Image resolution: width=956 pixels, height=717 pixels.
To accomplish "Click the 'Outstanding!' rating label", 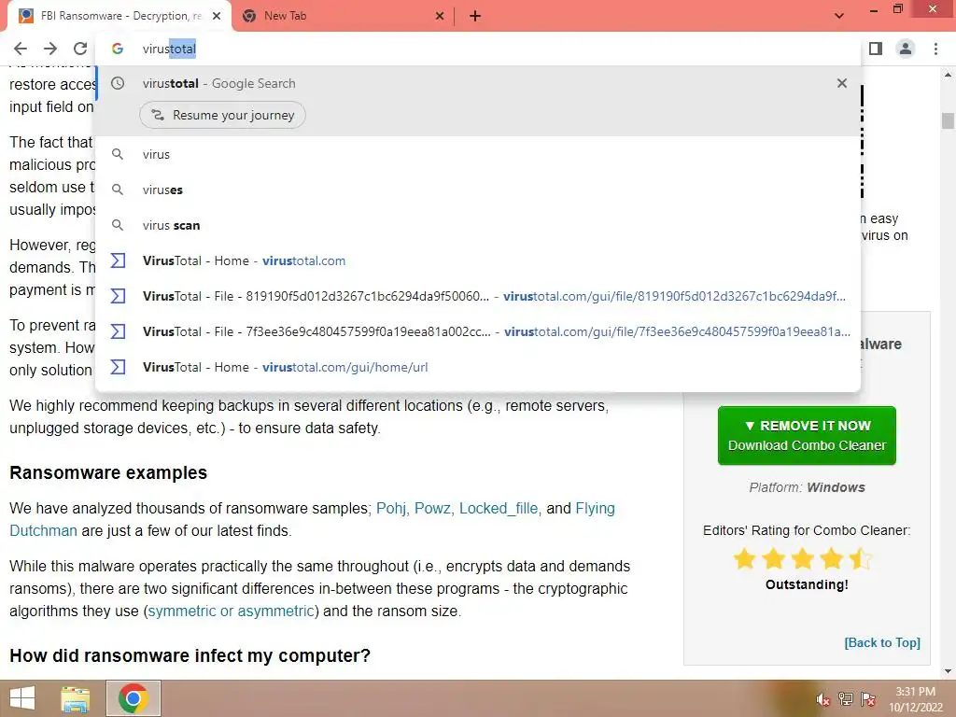I will tap(807, 584).
